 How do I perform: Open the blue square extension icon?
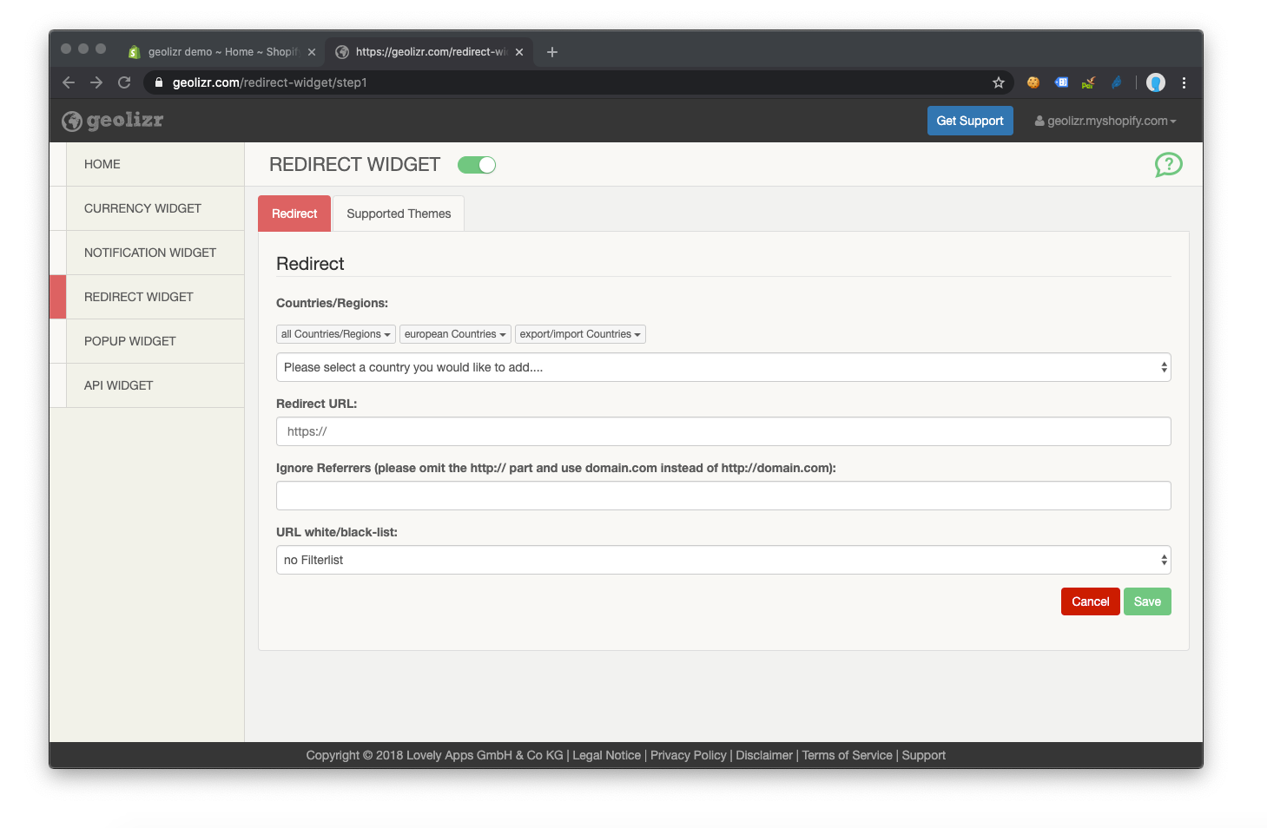1061,82
